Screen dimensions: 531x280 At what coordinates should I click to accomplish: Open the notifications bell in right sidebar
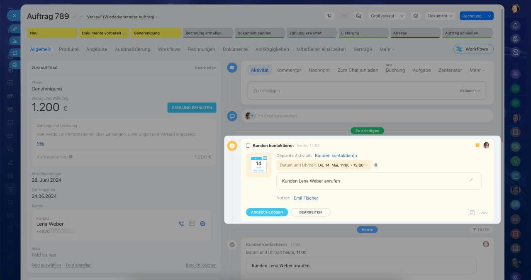[515, 26]
